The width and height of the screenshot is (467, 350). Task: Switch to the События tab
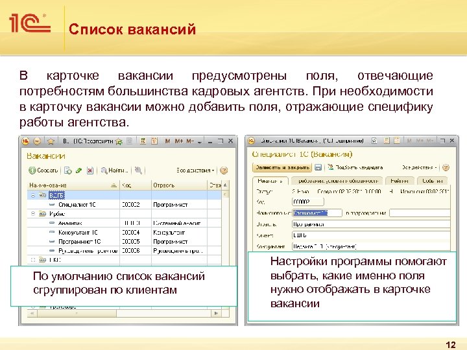point(433,181)
